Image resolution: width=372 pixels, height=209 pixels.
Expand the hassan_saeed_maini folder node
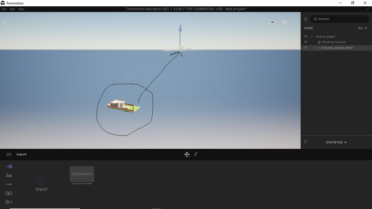(315, 48)
